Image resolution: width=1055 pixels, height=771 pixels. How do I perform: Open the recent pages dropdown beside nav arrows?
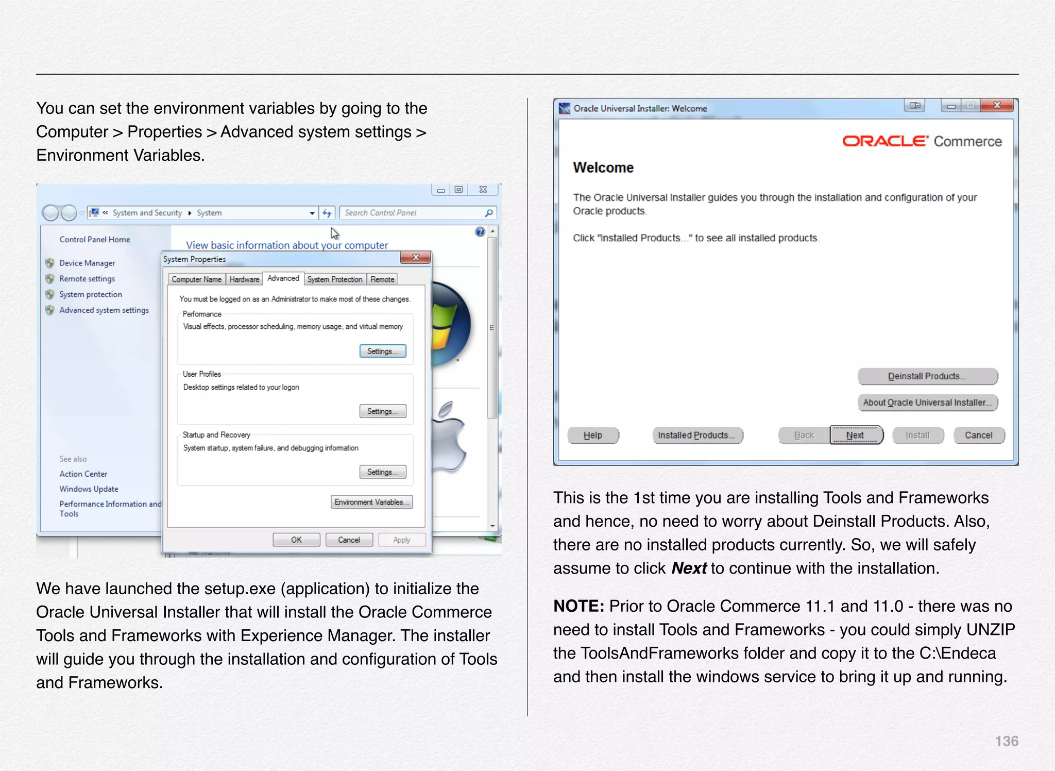pyautogui.click(x=81, y=213)
